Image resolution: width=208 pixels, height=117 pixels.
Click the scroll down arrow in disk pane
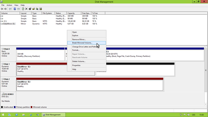pyautogui.click(x=206, y=104)
